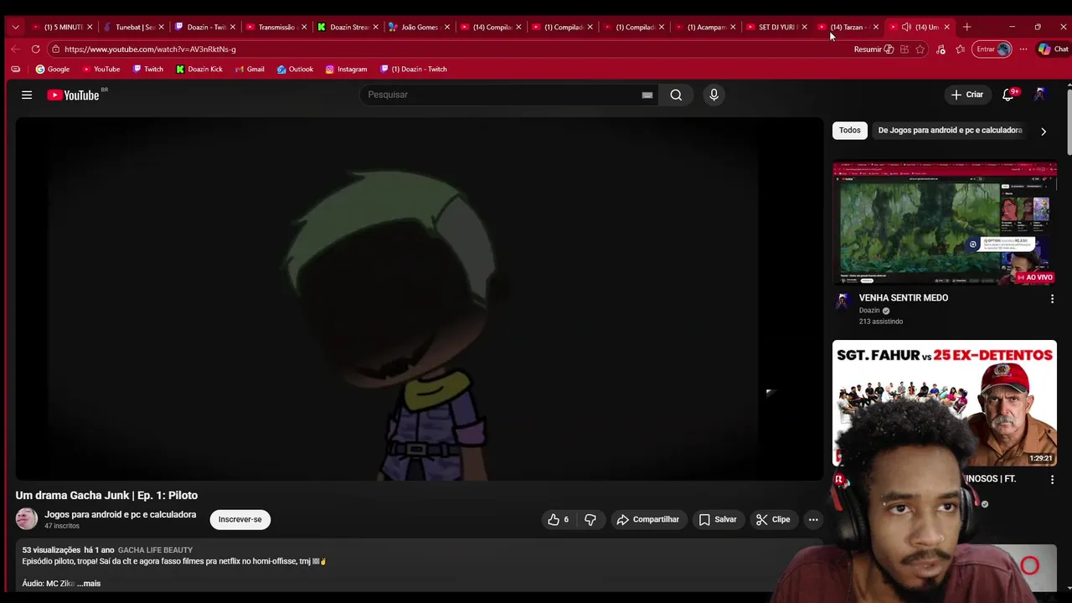Open new tab with plus button
Image resolution: width=1072 pixels, height=603 pixels.
[x=966, y=27]
